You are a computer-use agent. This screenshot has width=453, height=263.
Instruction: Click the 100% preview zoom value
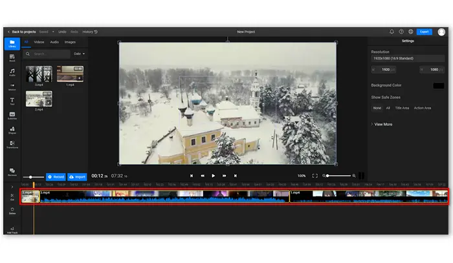302,176
